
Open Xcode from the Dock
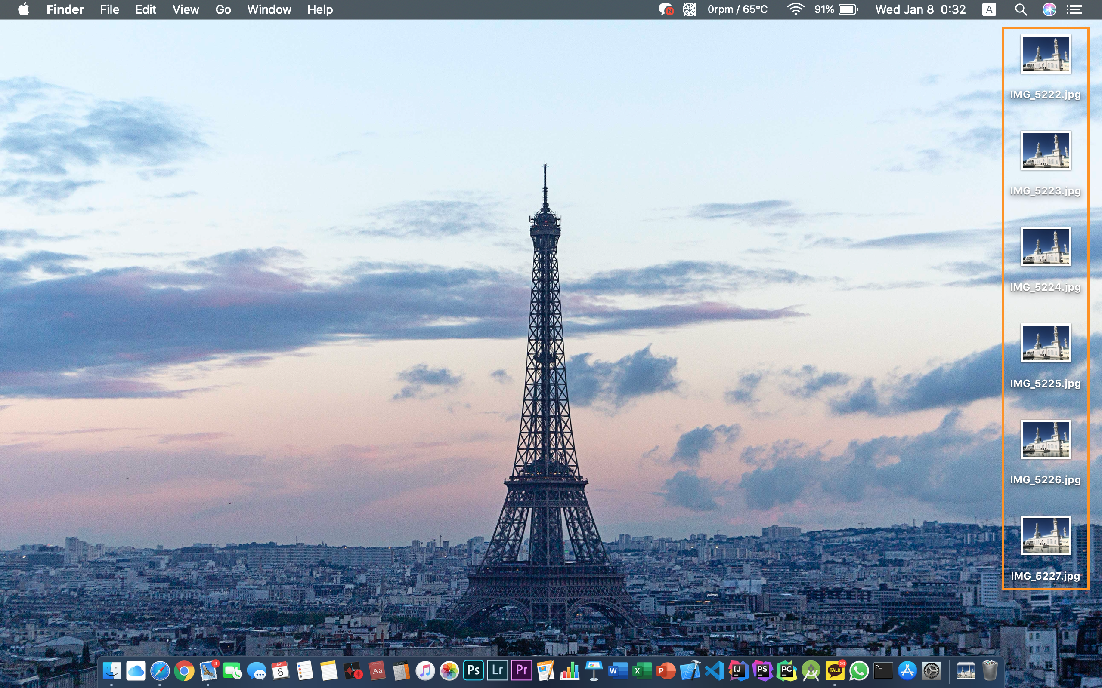tap(690, 671)
